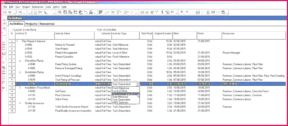The height and width of the screenshot is (126, 288).
Task: Select the Project Management activity name
Action: [x=66, y=53]
